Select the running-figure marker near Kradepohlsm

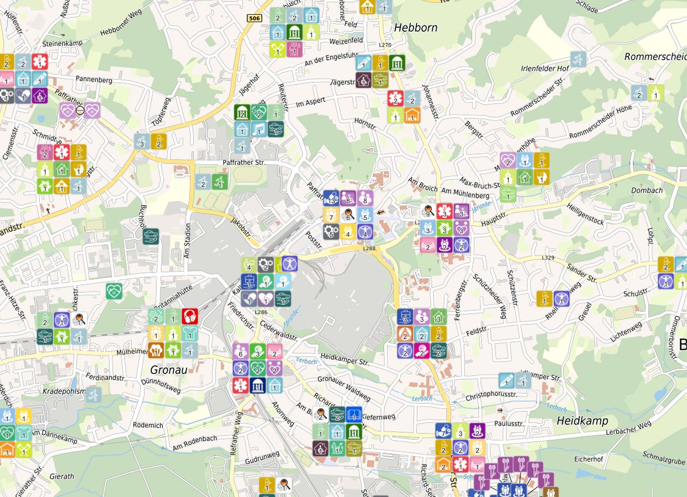click(93, 394)
